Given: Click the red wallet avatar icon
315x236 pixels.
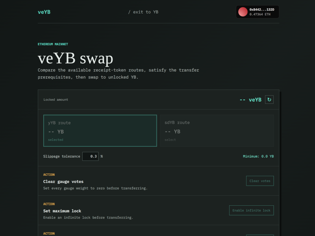Looking at the screenshot, I should (x=243, y=12).
